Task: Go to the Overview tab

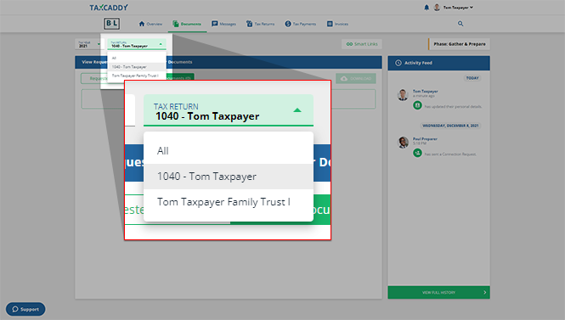Action: (150, 24)
